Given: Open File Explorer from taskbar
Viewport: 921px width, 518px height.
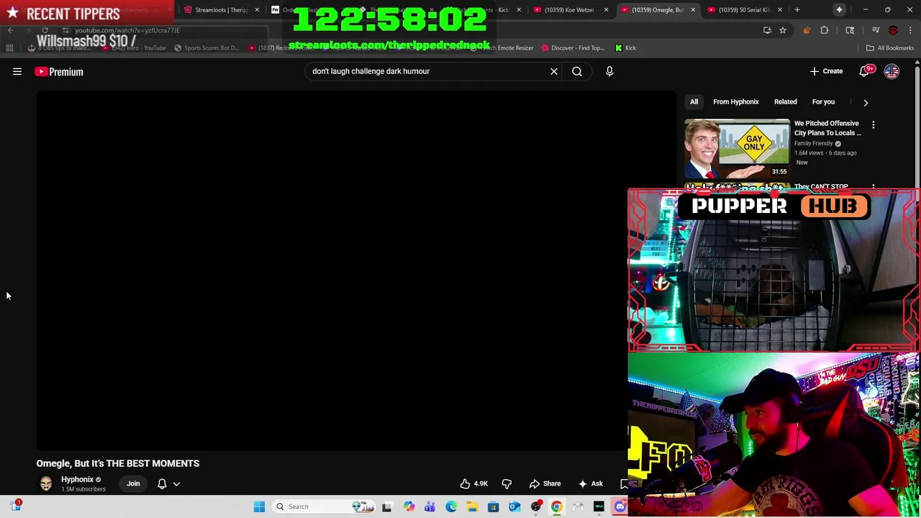Looking at the screenshot, I should [472, 506].
